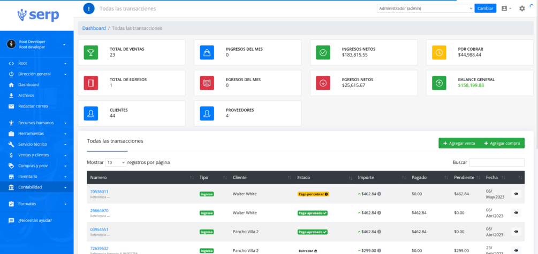The width and height of the screenshot is (538, 254).
Task: Click Agregar compra button
Action: [502, 143]
